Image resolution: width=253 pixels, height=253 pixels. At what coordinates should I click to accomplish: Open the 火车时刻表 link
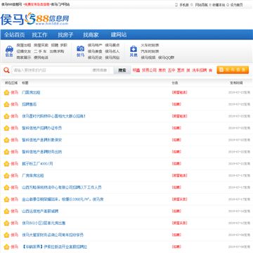[150, 45]
